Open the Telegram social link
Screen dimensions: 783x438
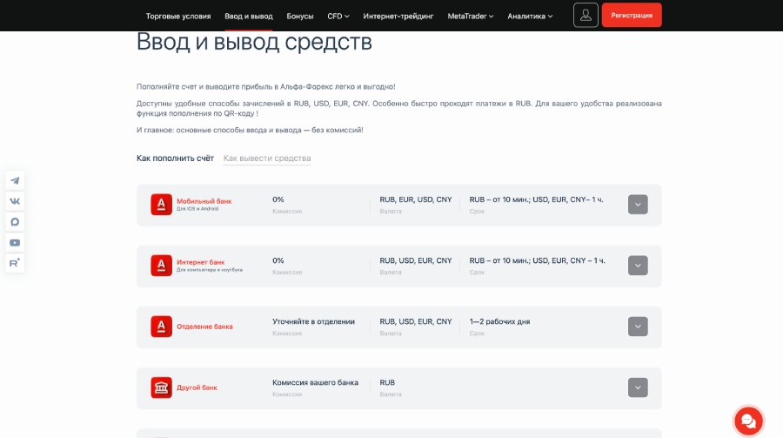pyautogui.click(x=15, y=180)
